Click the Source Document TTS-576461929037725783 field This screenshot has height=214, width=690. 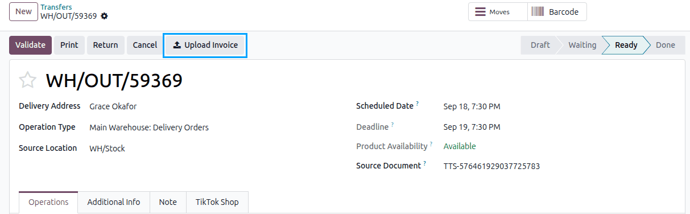coord(491,167)
